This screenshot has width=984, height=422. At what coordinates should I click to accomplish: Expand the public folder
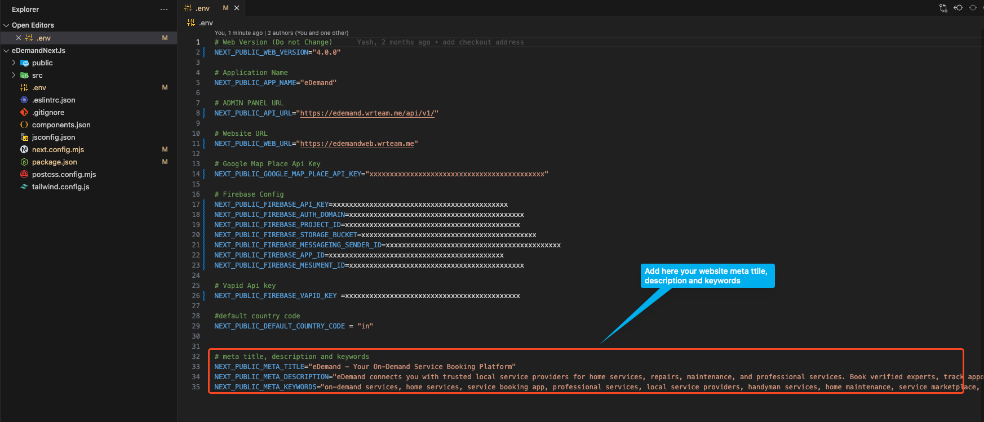click(x=14, y=63)
